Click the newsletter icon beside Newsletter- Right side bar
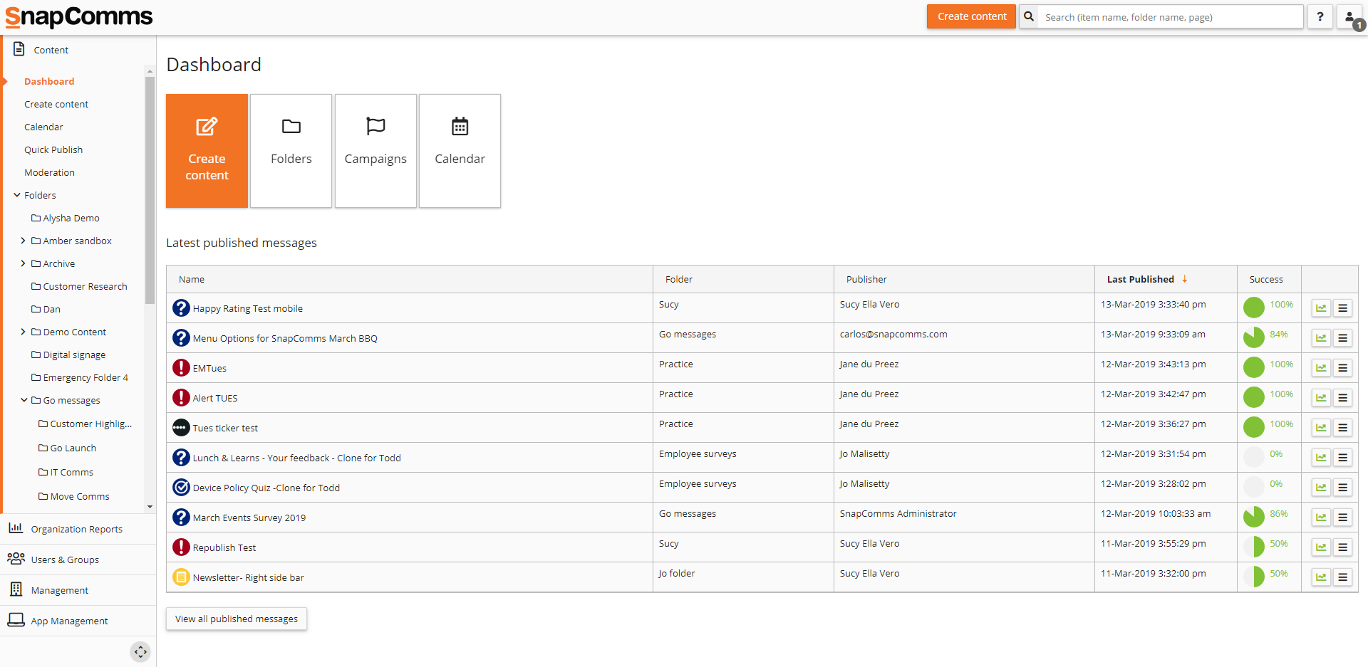The image size is (1368, 667). point(181,577)
